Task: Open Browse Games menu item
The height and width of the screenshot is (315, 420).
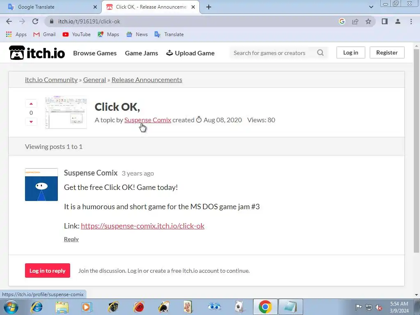Action: [95, 53]
